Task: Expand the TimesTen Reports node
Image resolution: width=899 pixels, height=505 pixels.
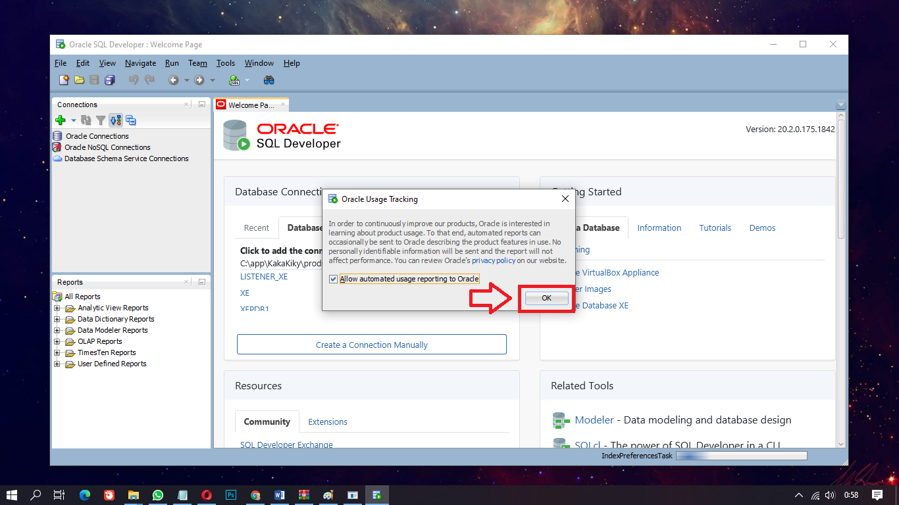Action: click(57, 352)
